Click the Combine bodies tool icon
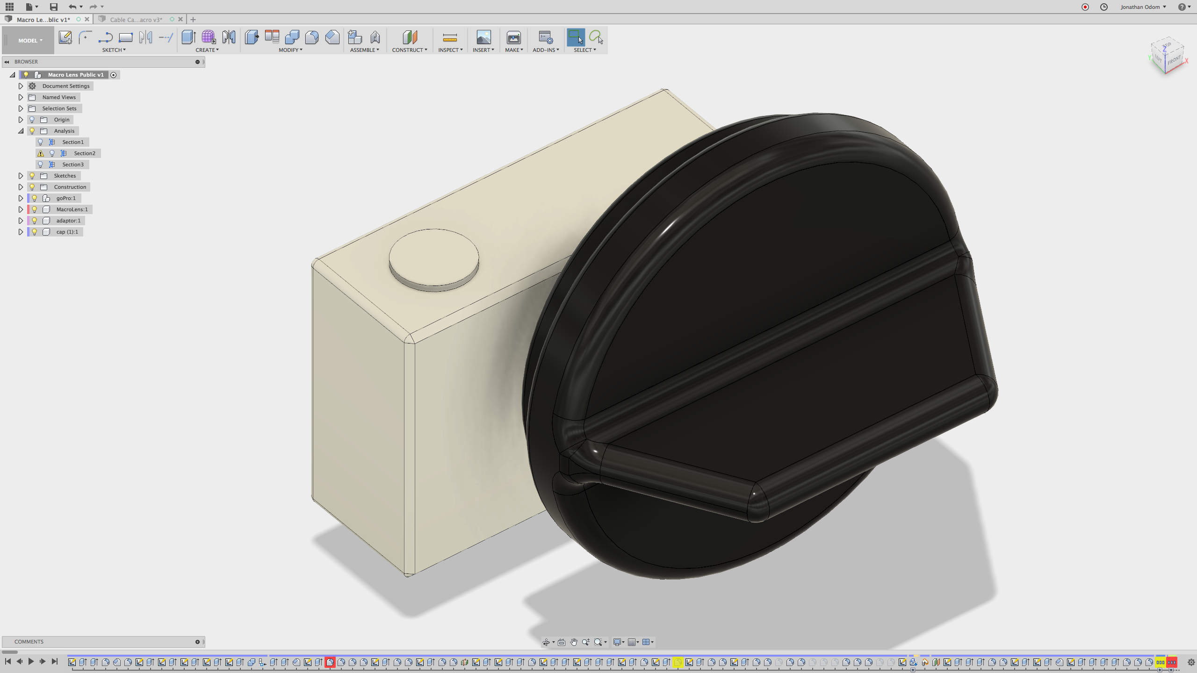Image resolution: width=1197 pixels, height=673 pixels. (292, 37)
